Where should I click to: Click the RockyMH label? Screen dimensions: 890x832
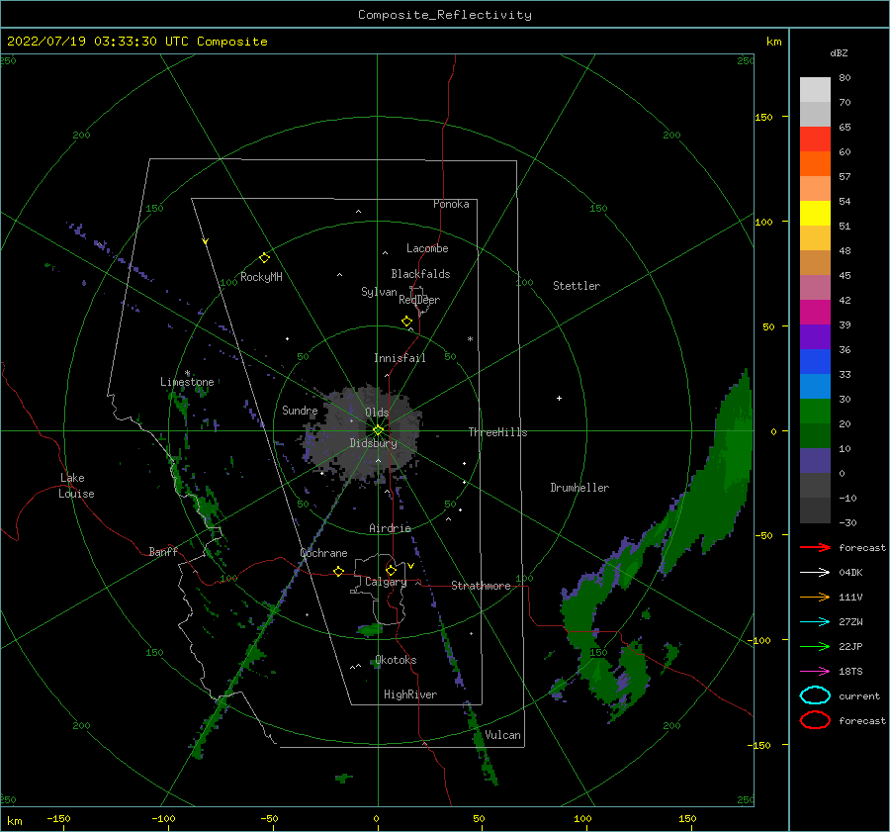[261, 277]
